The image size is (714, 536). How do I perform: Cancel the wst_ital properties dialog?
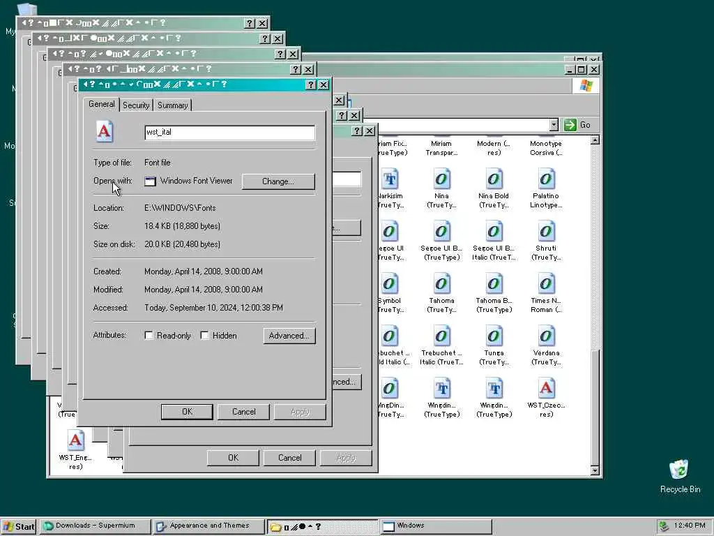(x=243, y=412)
